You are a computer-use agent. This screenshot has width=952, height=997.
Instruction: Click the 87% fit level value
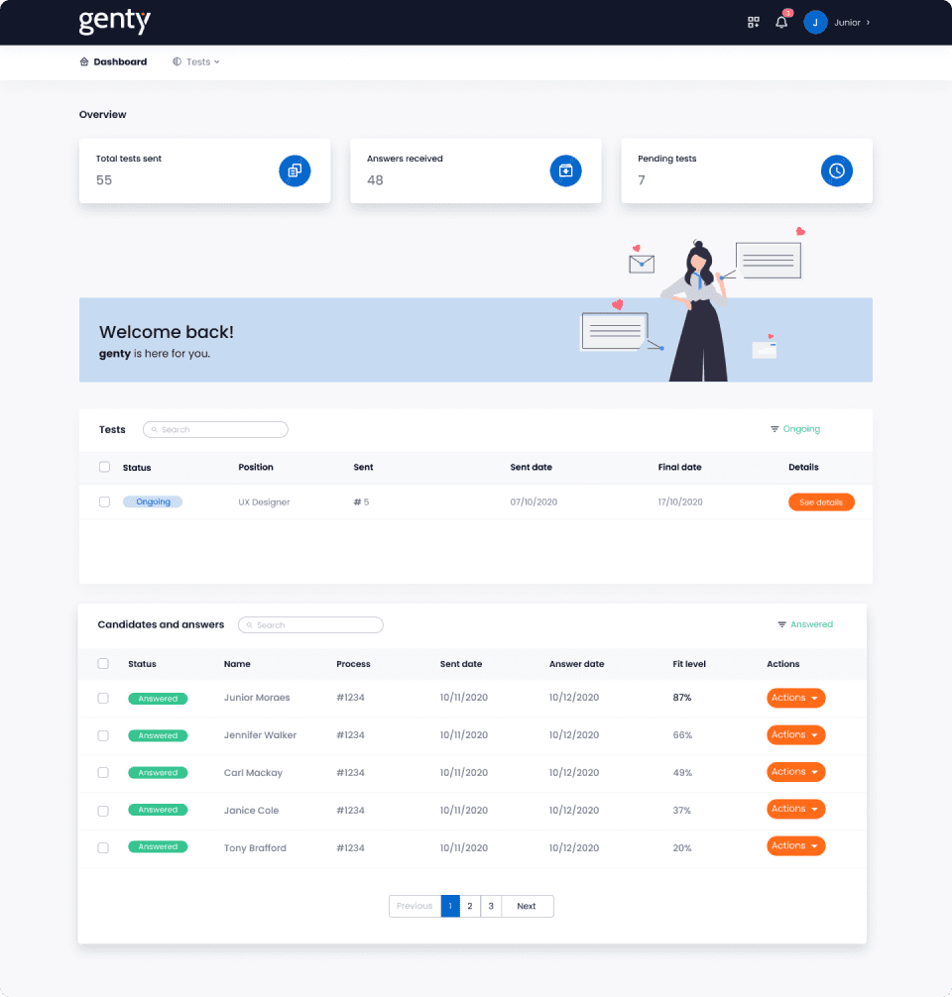point(682,698)
